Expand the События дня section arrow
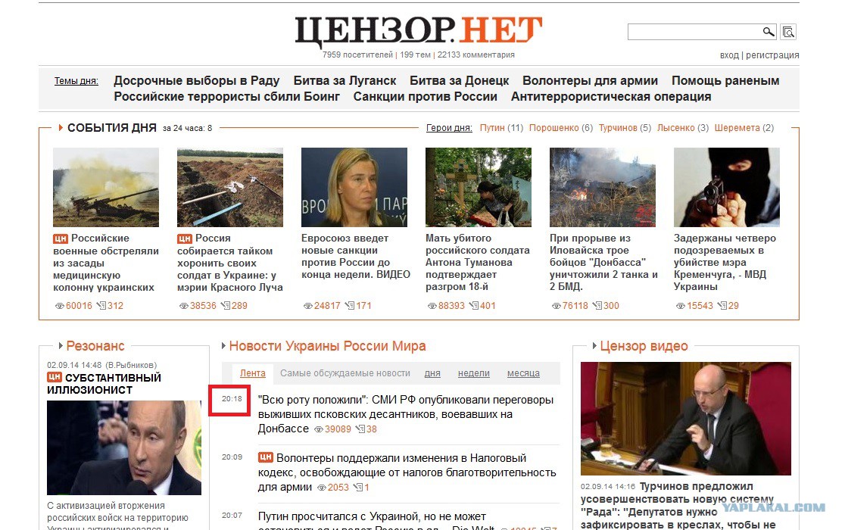Viewport: 845px width, 530px height. point(61,128)
